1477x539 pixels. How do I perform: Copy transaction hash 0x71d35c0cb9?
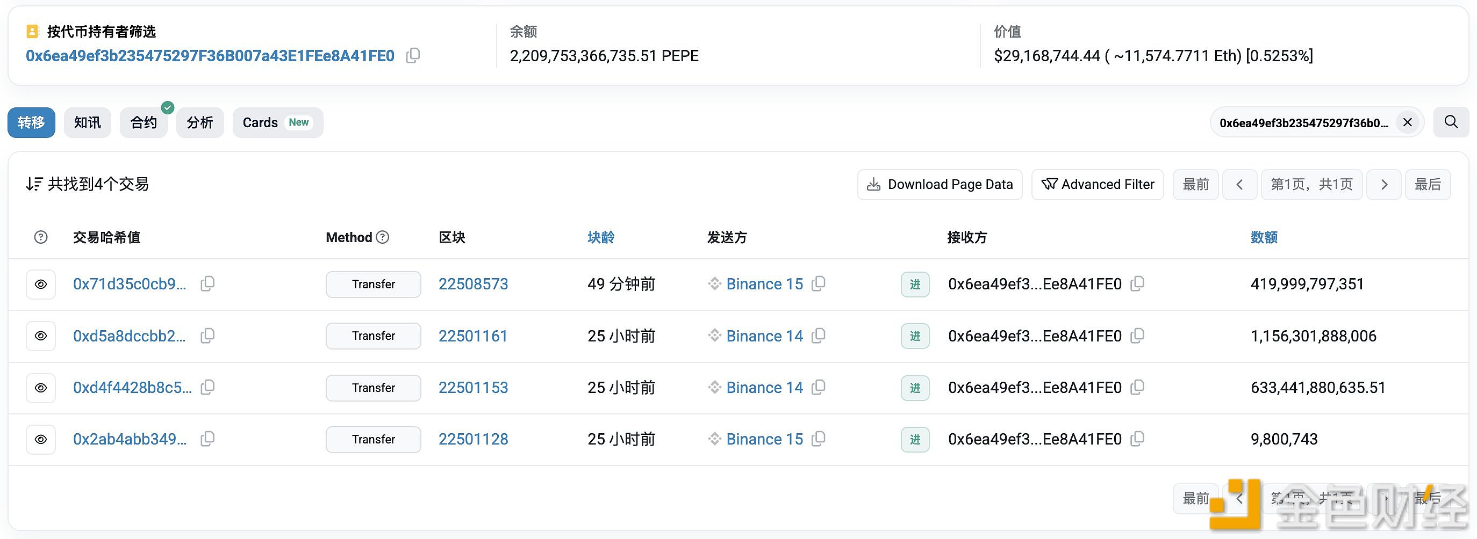pos(207,283)
